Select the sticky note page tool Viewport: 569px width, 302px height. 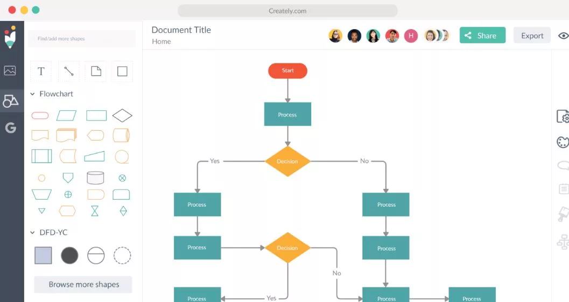click(x=96, y=71)
